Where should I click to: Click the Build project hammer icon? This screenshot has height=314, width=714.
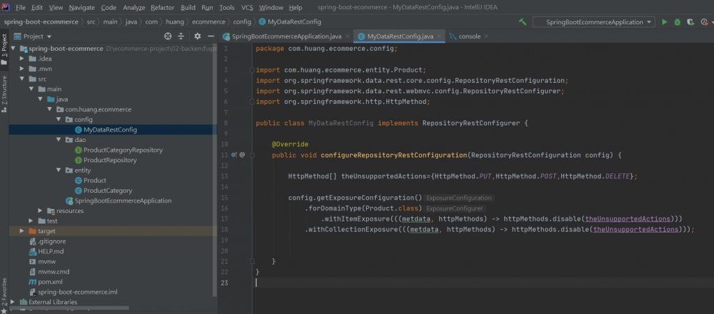tap(523, 22)
